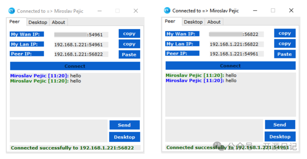Minimize the right window
Image resolution: width=307 pixels, height=159 pixels.
[255, 11]
